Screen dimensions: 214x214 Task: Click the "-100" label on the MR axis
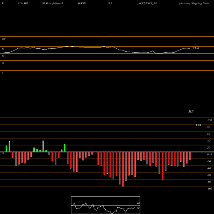pos(210,189)
